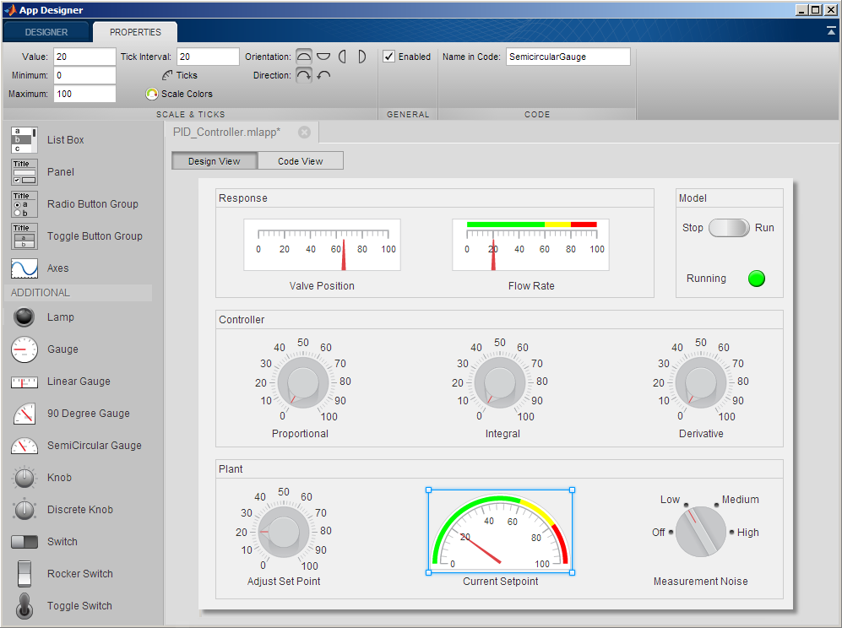Select the 90 Degree Gauge component

click(x=24, y=414)
